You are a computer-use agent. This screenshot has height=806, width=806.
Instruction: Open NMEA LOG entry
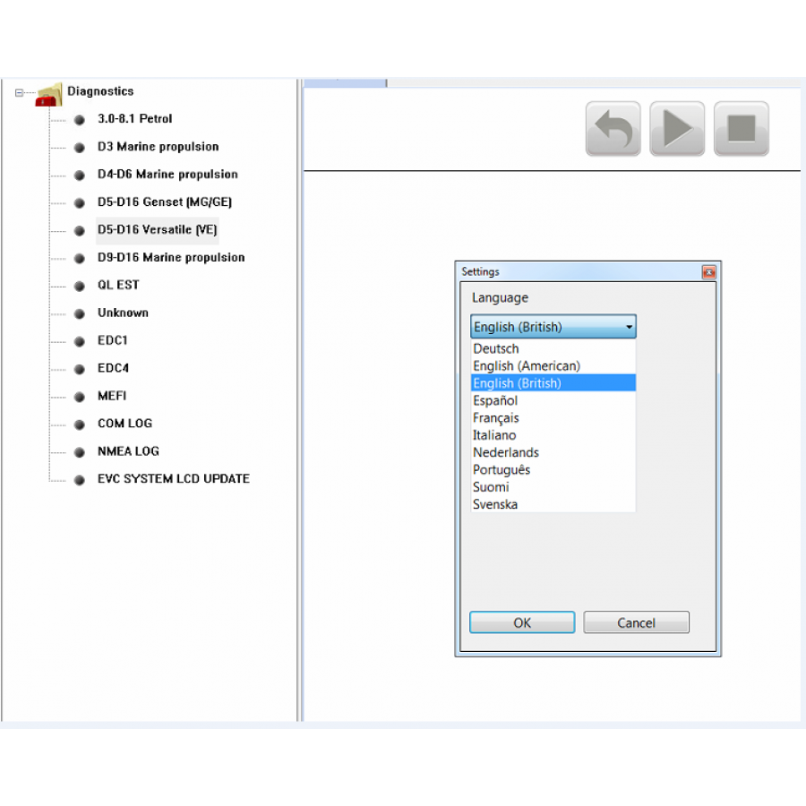pyautogui.click(x=128, y=451)
